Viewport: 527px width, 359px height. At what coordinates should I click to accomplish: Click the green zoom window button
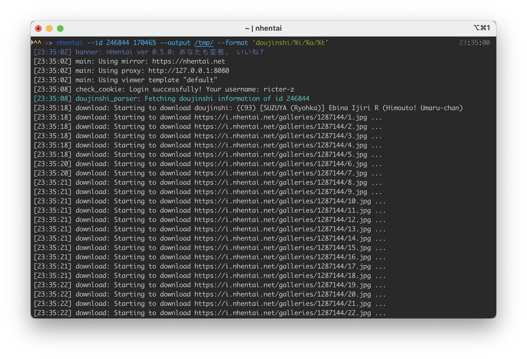pos(60,29)
